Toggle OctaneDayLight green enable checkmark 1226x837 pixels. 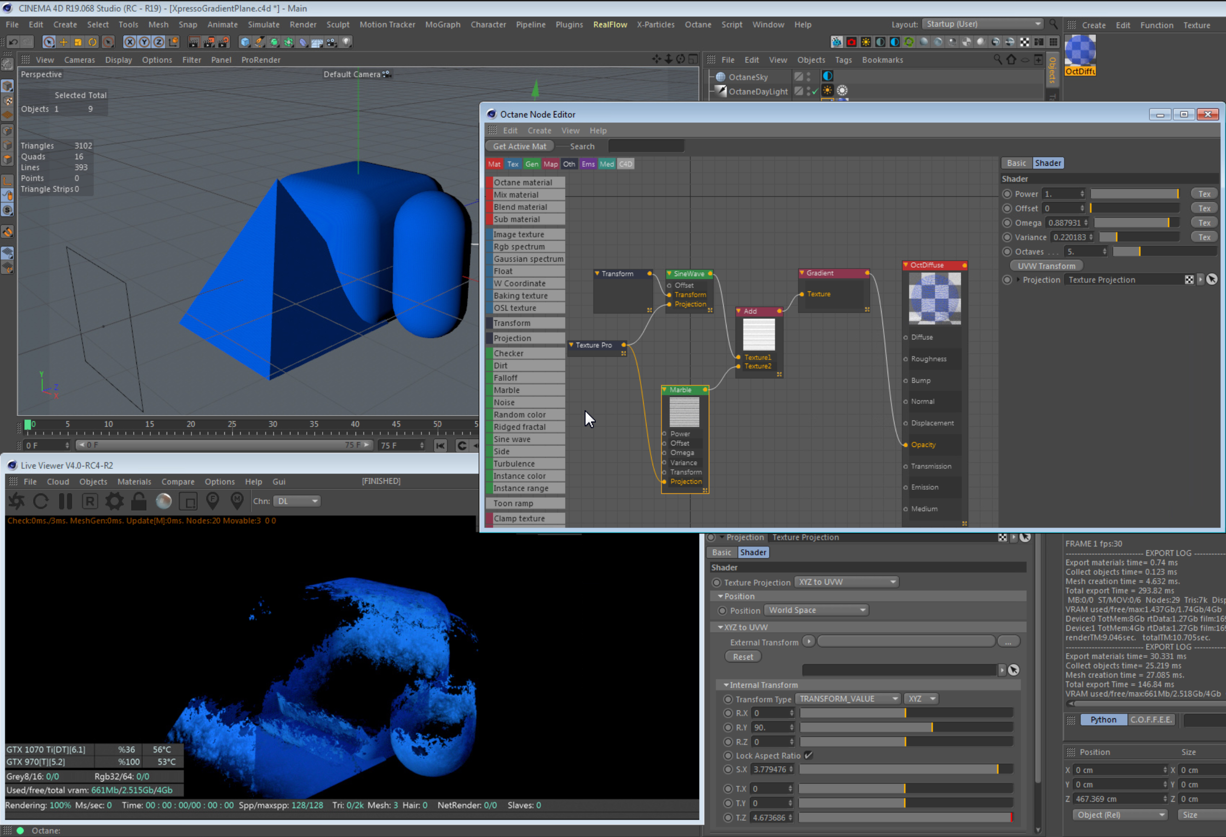click(815, 91)
